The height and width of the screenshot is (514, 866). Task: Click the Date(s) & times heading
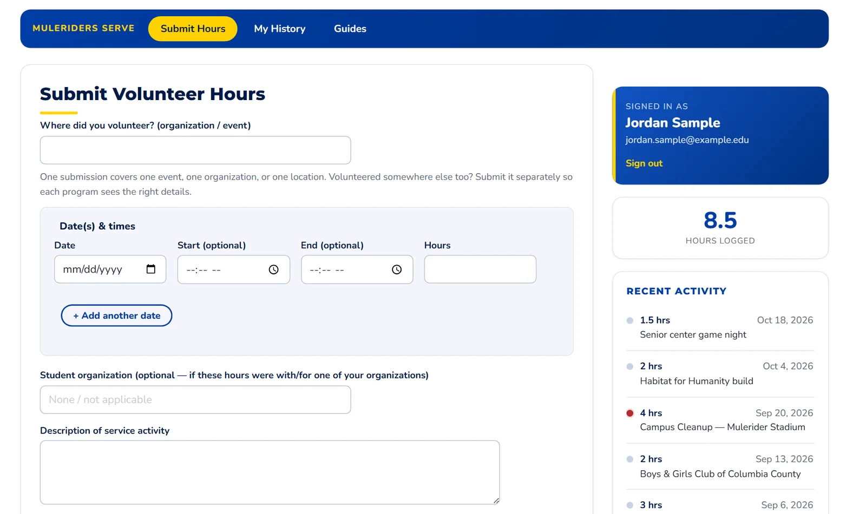97,226
